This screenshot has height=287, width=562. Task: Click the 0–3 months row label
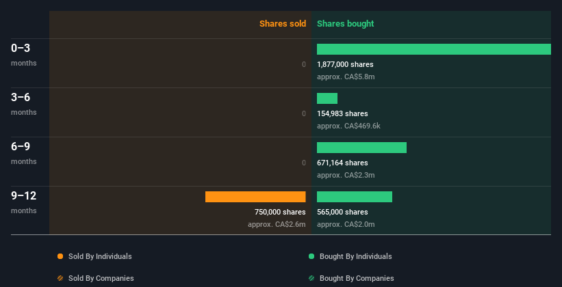tap(24, 55)
